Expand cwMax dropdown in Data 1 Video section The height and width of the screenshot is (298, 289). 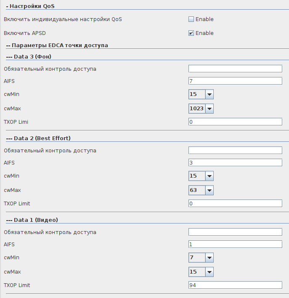pyautogui.click(x=201, y=272)
